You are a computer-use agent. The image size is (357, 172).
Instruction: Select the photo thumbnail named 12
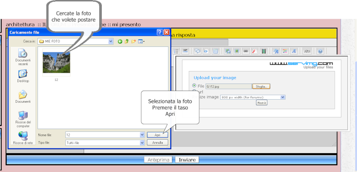click(x=56, y=65)
